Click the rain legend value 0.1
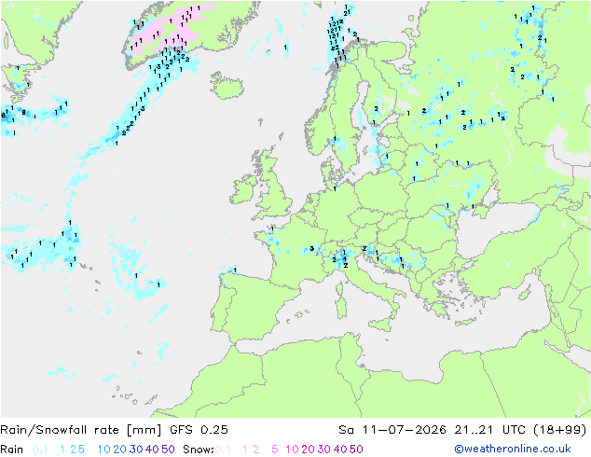Image resolution: width=591 pixels, height=457 pixels. tap(40, 450)
